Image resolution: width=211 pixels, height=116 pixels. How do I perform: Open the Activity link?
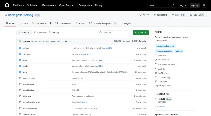coord(160,69)
